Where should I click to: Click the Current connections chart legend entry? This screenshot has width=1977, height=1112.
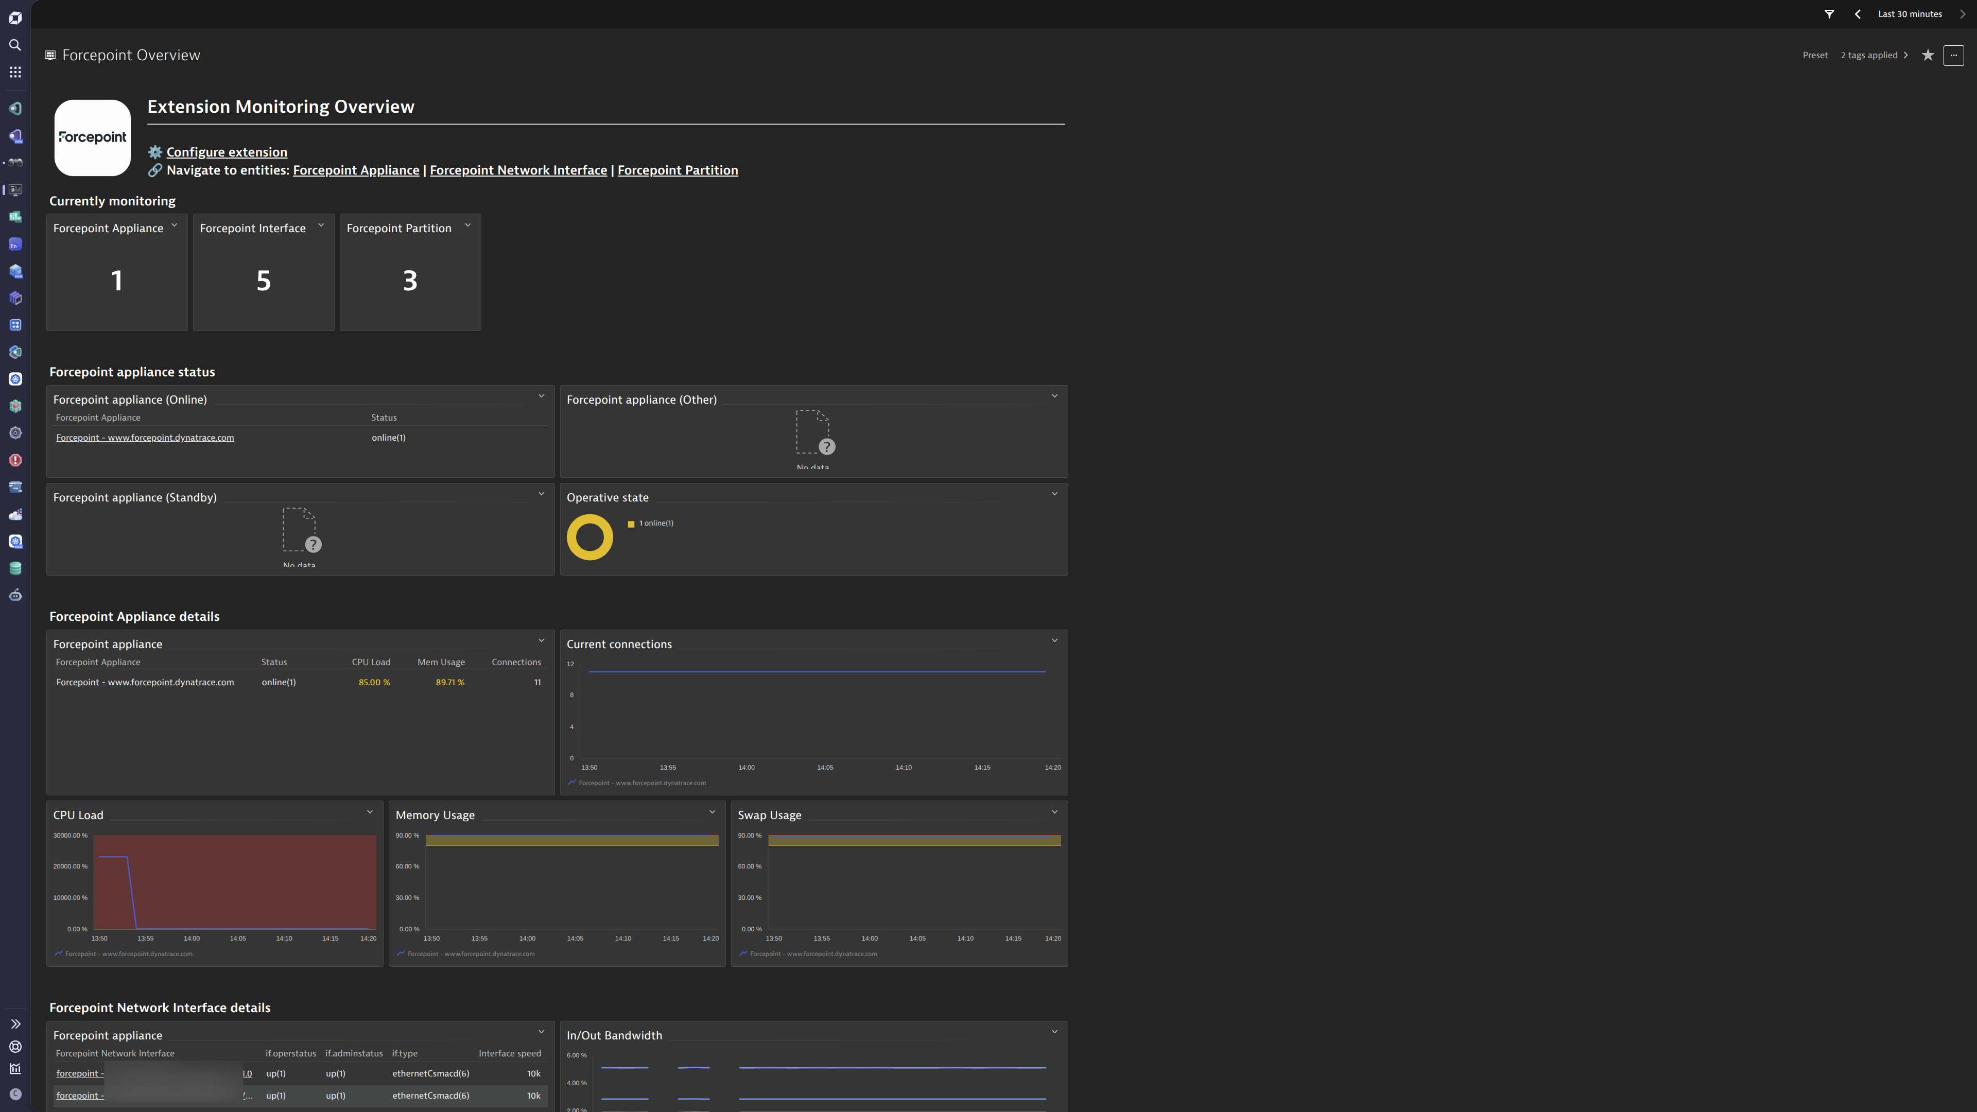point(637,783)
